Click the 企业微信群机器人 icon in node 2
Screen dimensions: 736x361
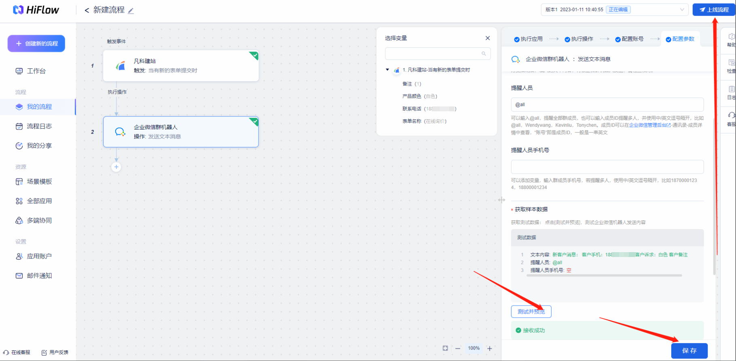(x=120, y=132)
